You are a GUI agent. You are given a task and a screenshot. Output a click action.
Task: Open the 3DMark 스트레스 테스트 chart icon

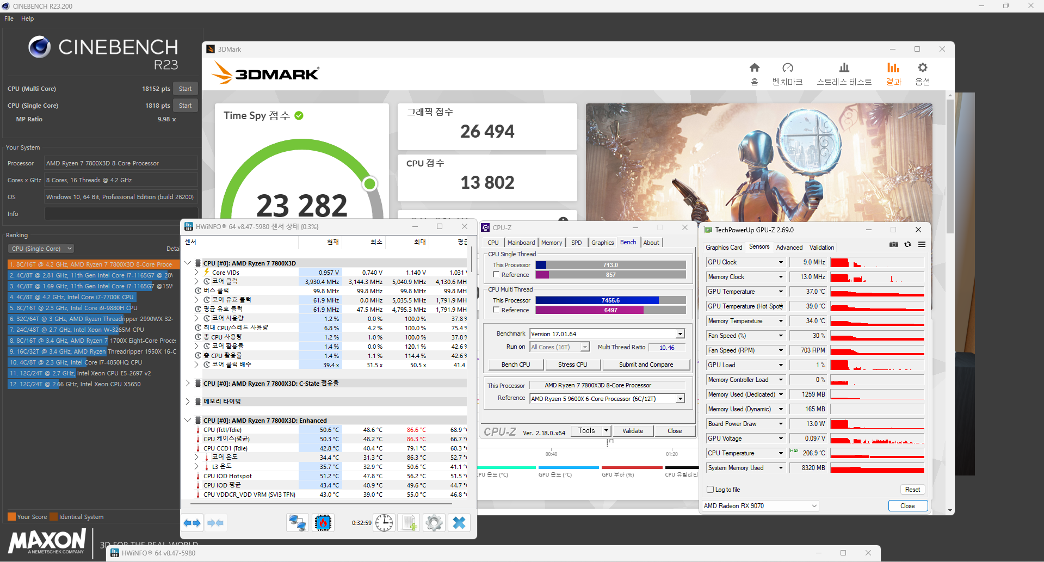[x=844, y=67]
